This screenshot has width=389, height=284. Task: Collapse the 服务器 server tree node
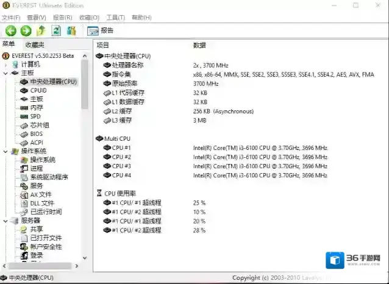pyautogui.click(x=6, y=221)
